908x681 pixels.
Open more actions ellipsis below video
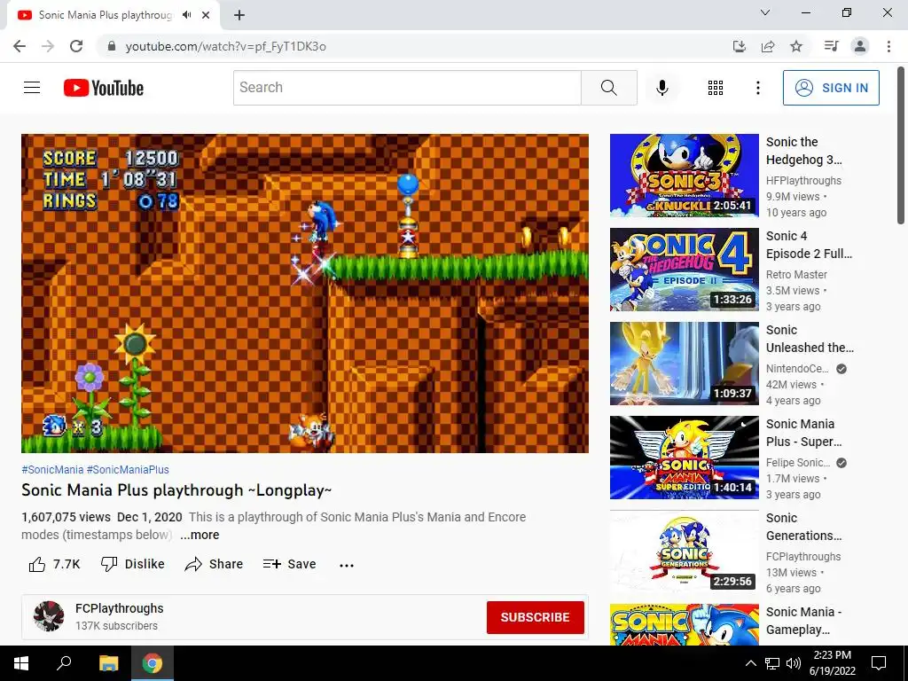click(347, 565)
